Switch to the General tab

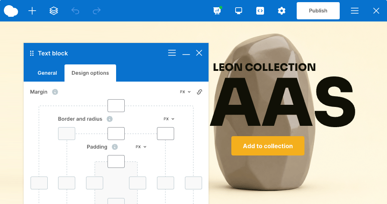pyautogui.click(x=47, y=73)
